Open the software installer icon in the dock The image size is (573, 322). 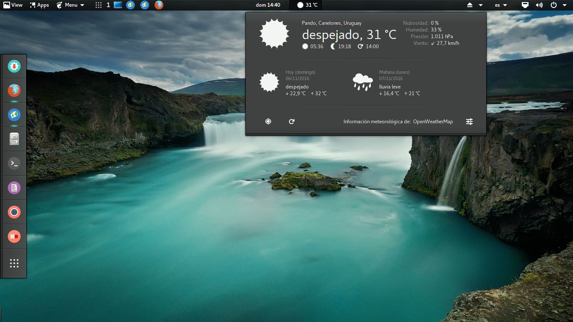coord(14,66)
